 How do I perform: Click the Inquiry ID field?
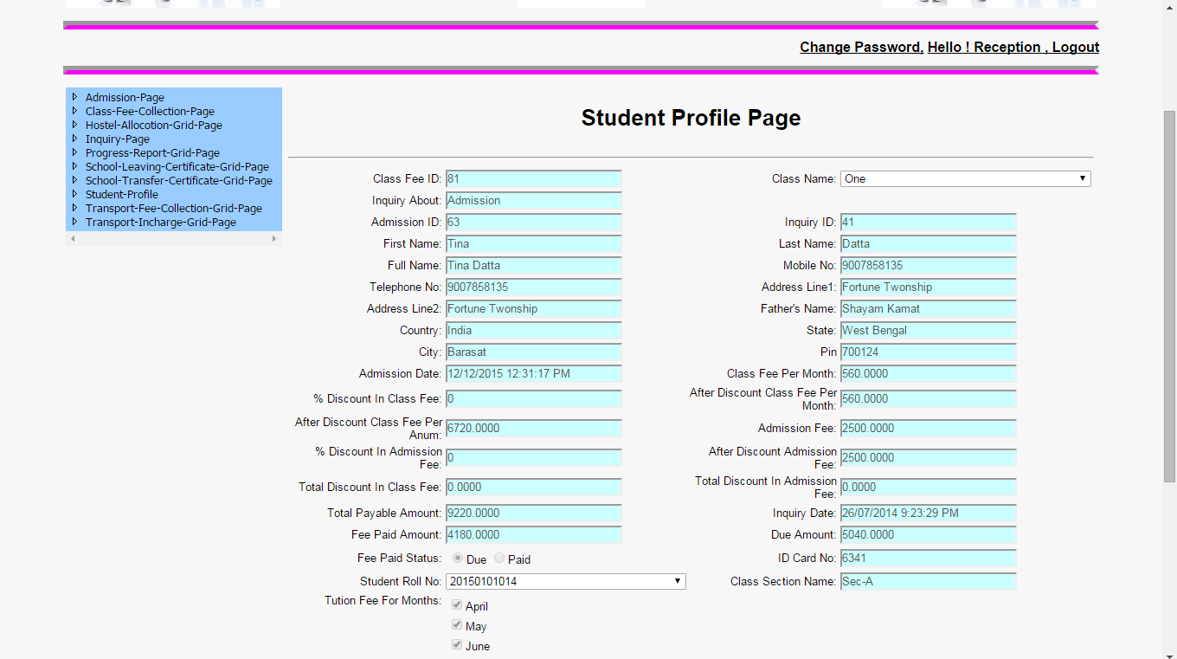(x=929, y=223)
